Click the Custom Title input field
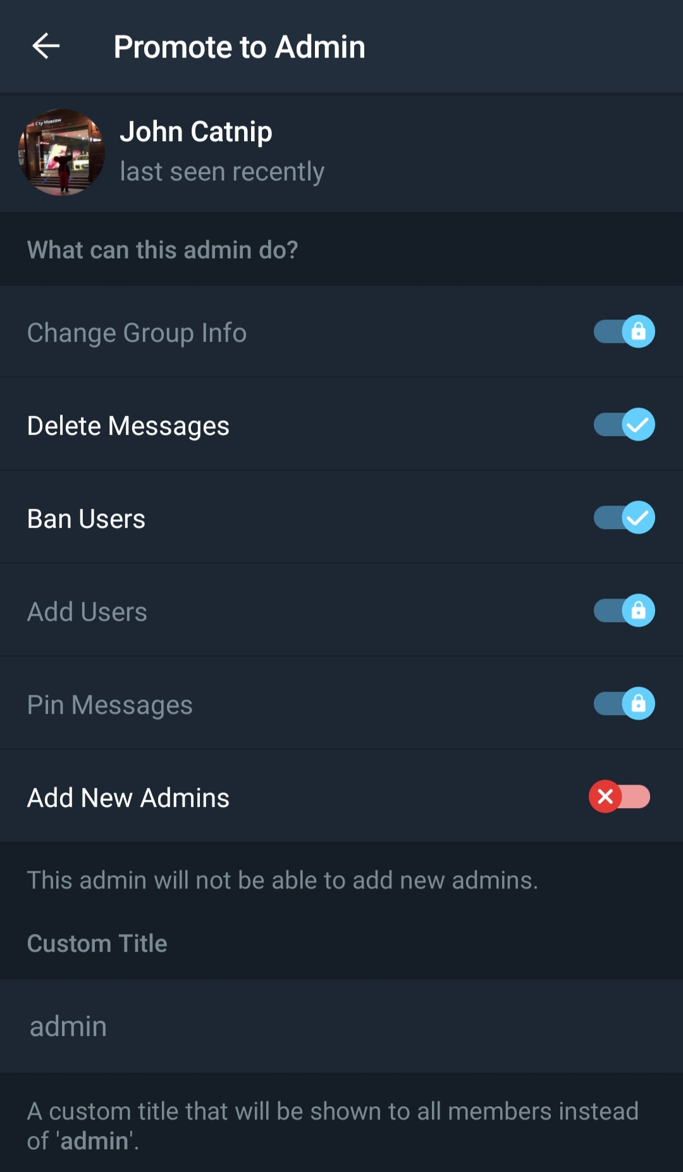This screenshot has width=683, height=1172. 341,1026
